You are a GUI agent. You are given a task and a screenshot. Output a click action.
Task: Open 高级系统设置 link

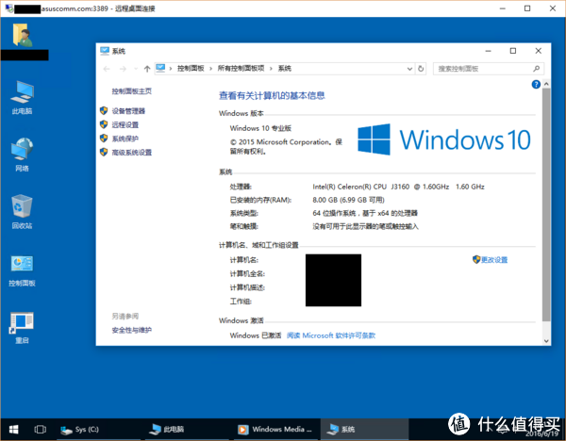[x=131, y=152]
